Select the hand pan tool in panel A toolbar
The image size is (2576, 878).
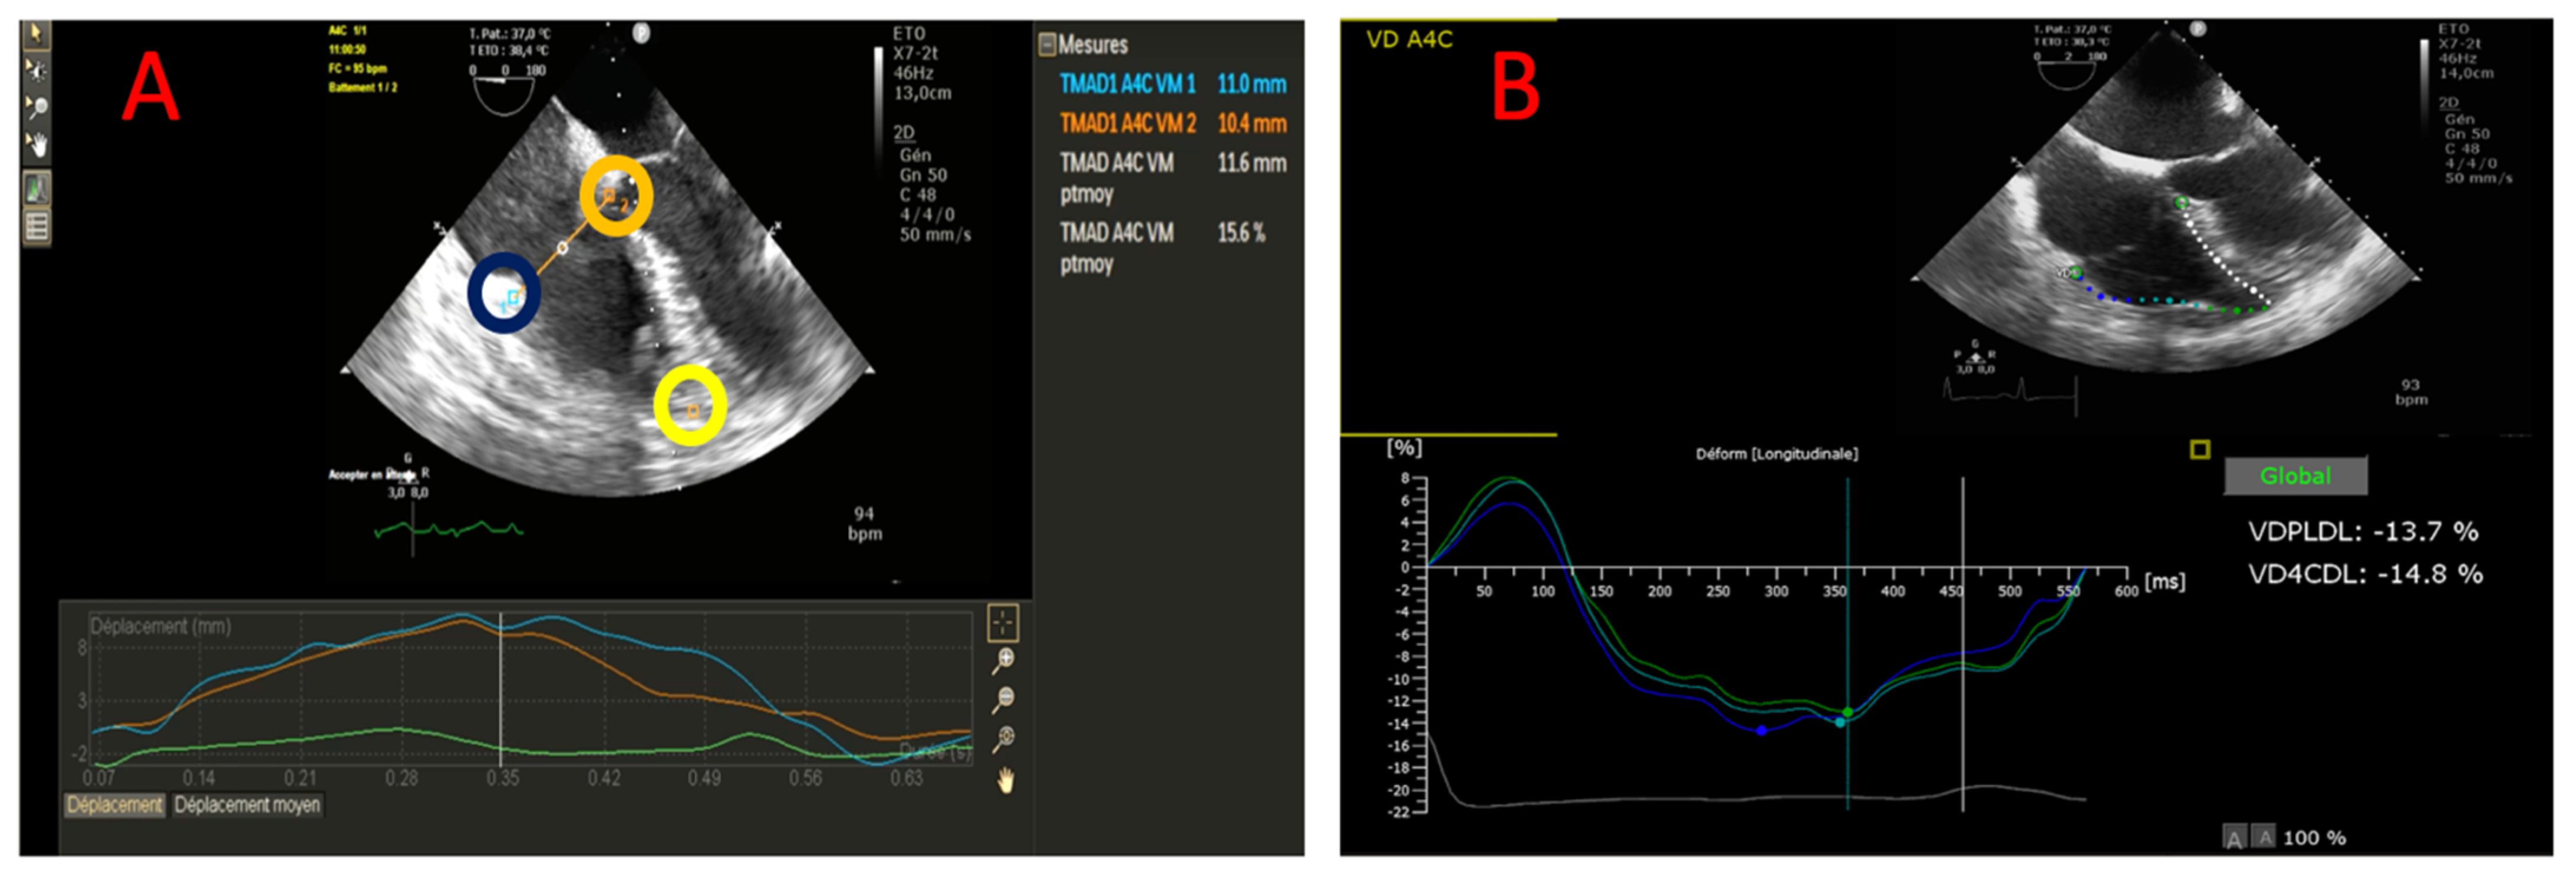(36, 144)
